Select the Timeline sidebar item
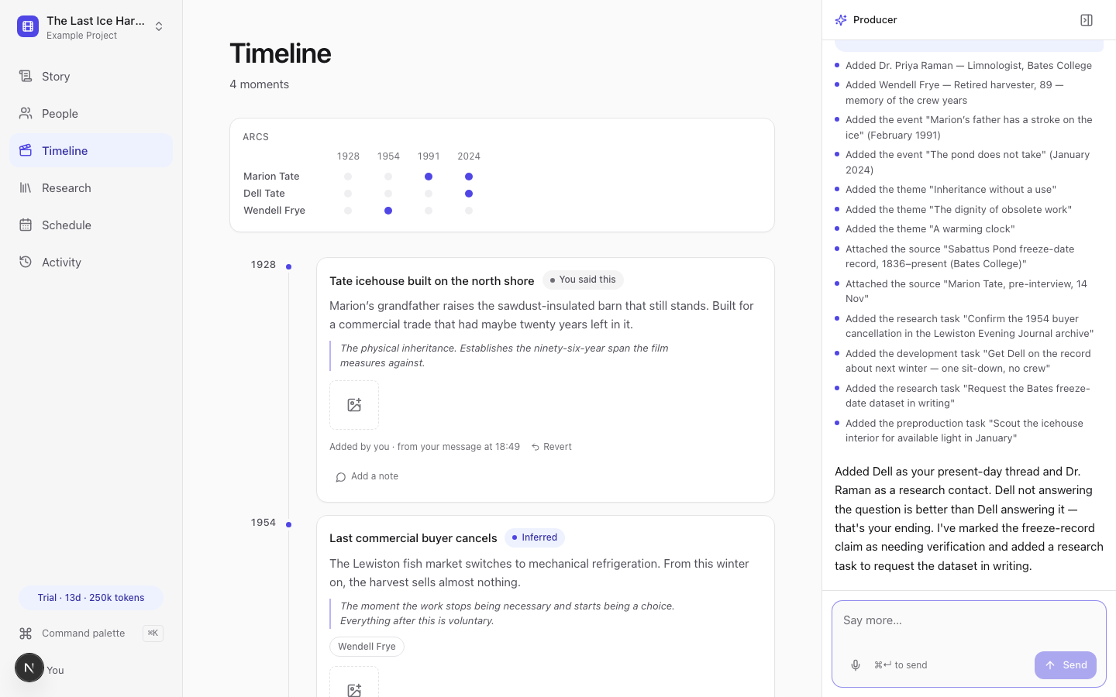The width and height of the screenshot is (1116, 697). [x=91, y=150]
